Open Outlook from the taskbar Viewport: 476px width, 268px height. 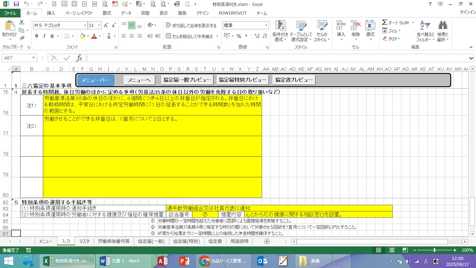(x=262, y=261)
